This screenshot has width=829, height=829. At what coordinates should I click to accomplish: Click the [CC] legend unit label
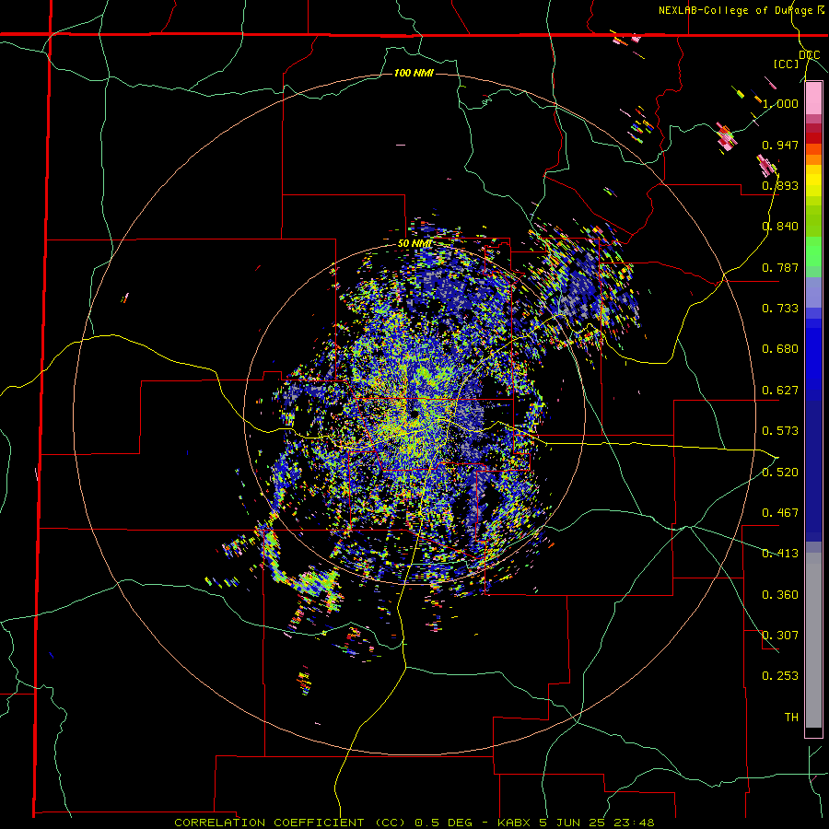787,64
